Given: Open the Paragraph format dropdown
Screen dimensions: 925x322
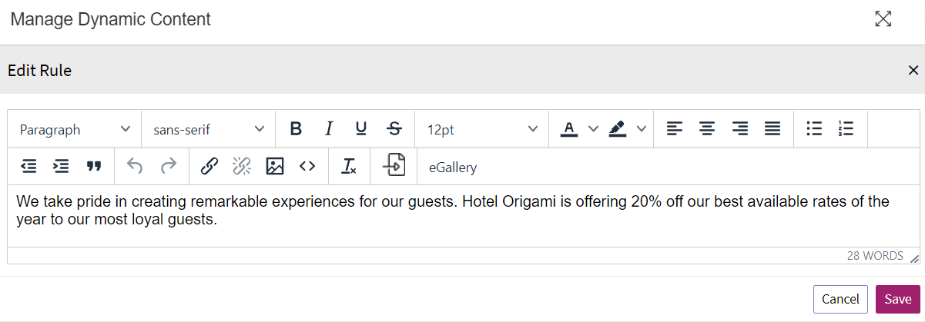Looking at the screenshot, I should [x=75, y=129].
